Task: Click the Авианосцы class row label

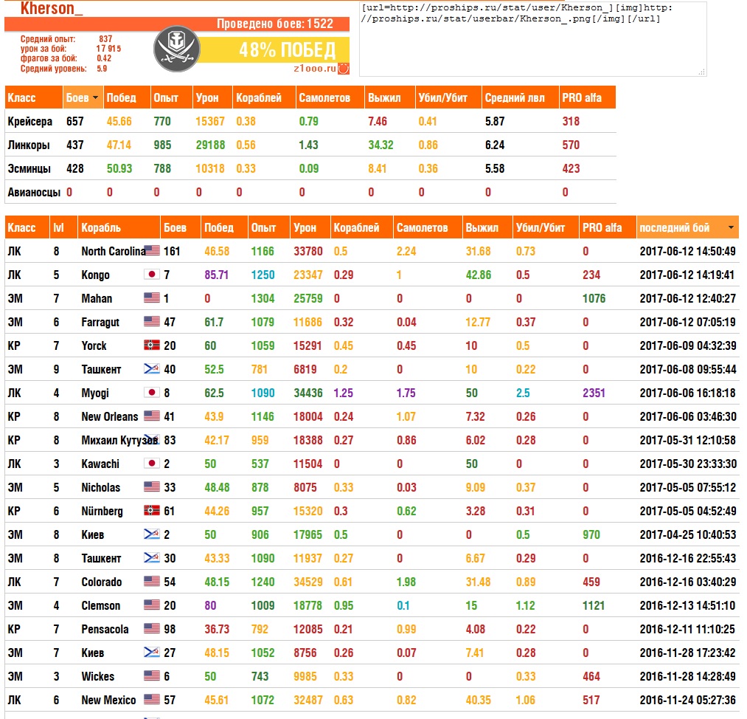Action: coord(34,192)
